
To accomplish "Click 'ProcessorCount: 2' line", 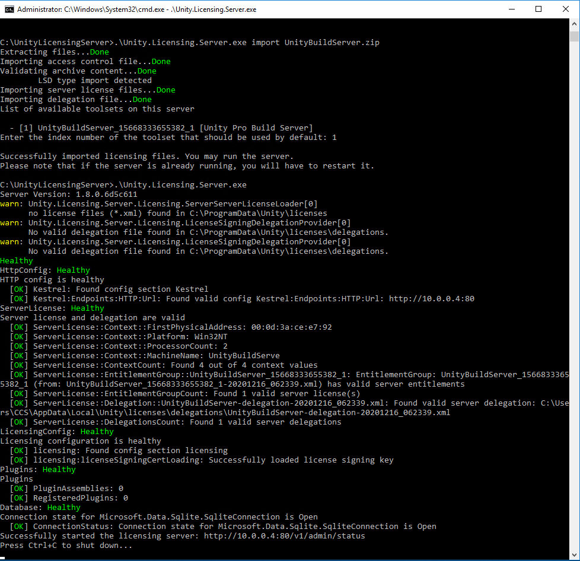I will (119, 346).
